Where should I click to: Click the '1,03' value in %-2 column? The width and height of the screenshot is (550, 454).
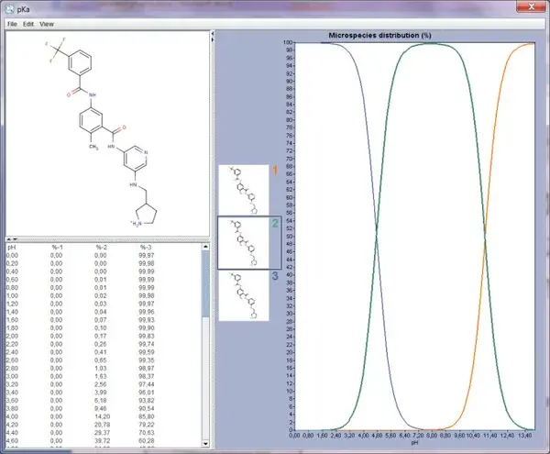(100, 369)
